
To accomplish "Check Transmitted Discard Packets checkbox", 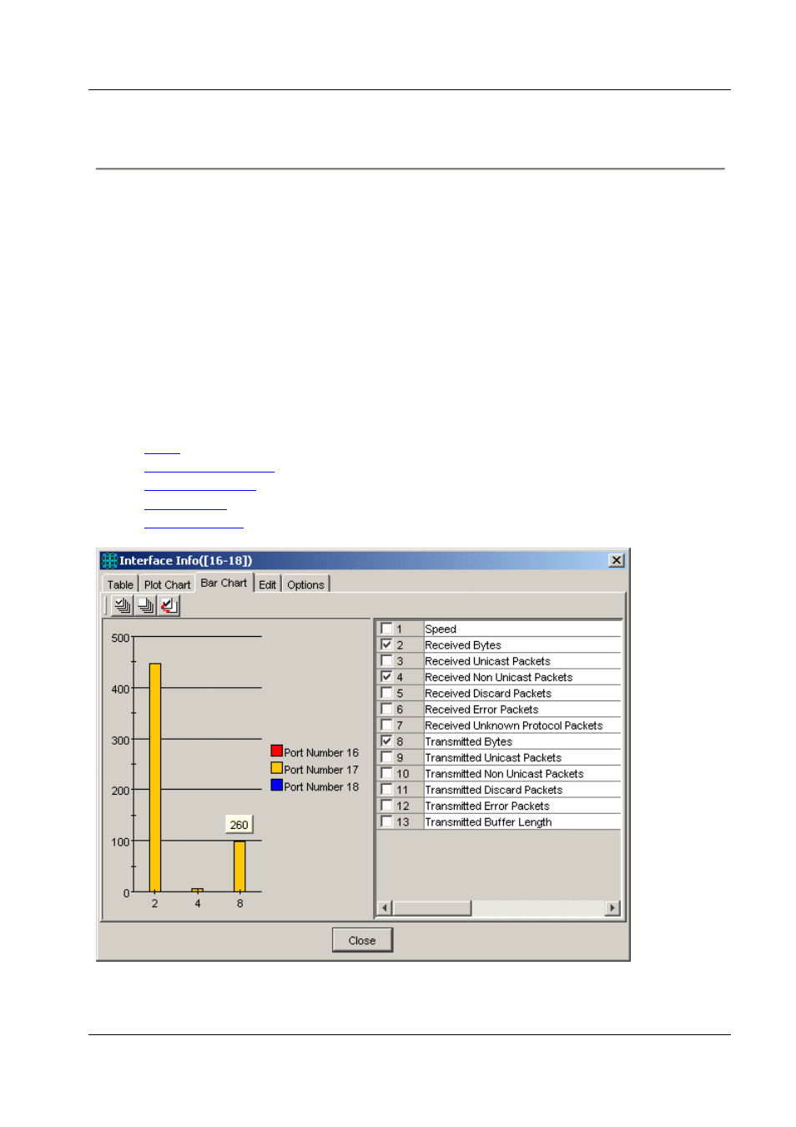I will point(386,789).
